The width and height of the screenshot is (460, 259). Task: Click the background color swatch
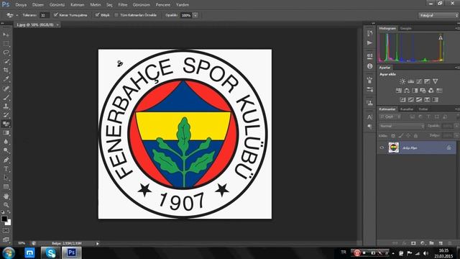[x=9, y=222]
